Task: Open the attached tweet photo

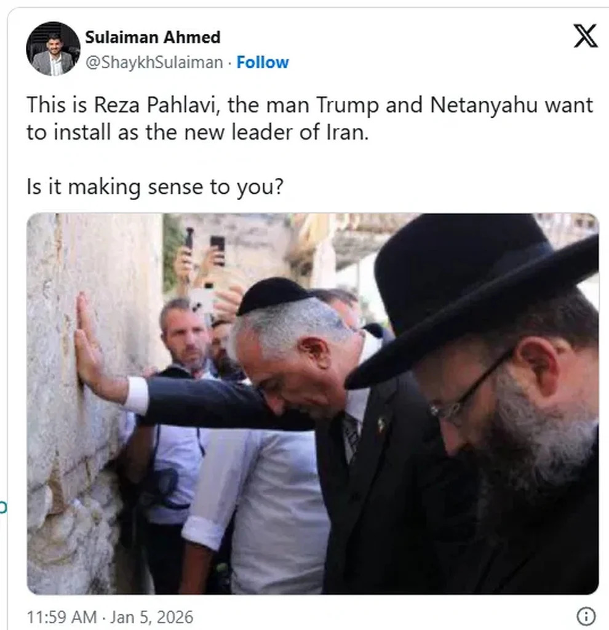Action: [x=313, y=404]
